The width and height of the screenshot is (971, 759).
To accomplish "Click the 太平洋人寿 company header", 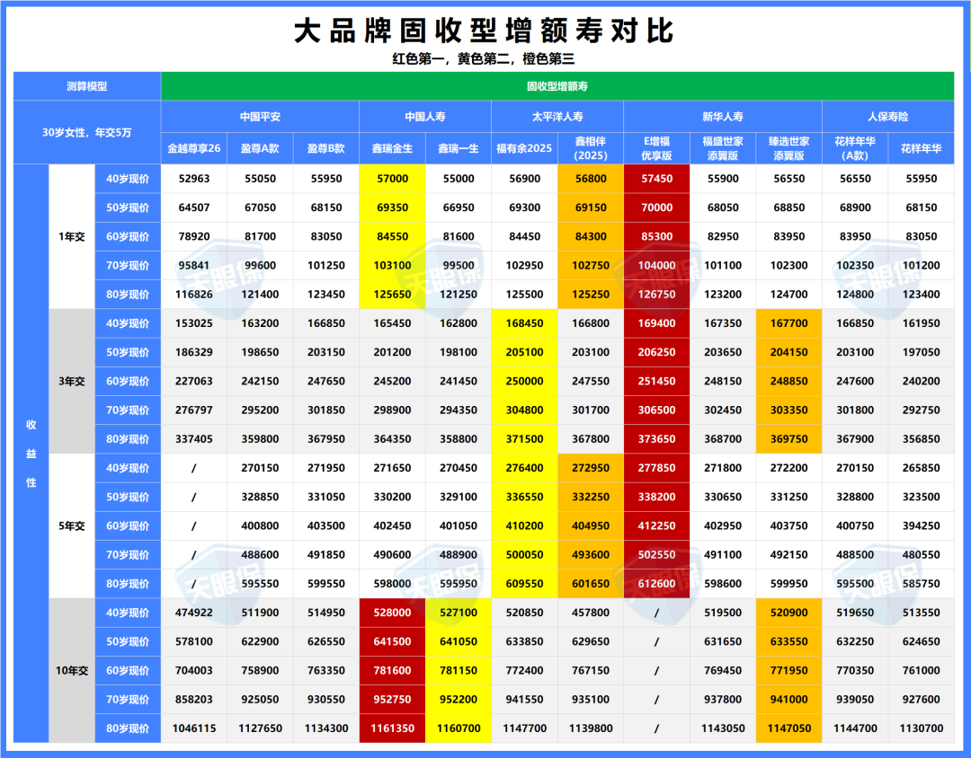I will [557, 117].
